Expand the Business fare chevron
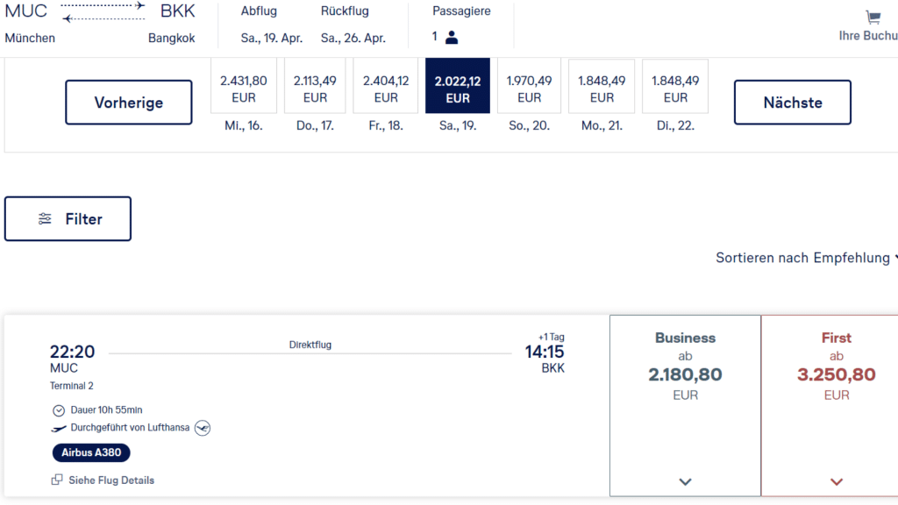Screen dimensions: 898x505 [x=686, y=481]
